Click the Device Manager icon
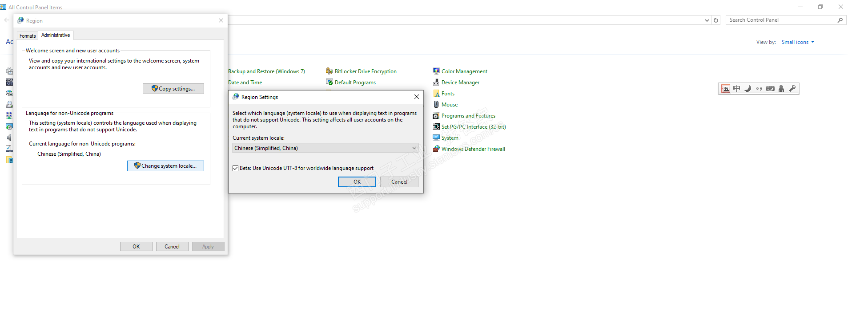The height and width of the screenshot is (319, 848). (436, 82)
